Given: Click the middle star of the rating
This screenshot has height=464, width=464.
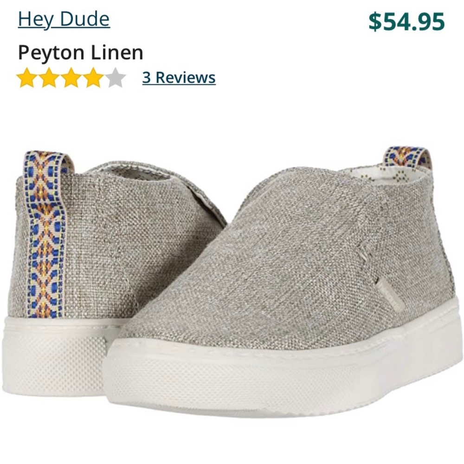Looking at the screenshot, I should [x=72, y=77].
